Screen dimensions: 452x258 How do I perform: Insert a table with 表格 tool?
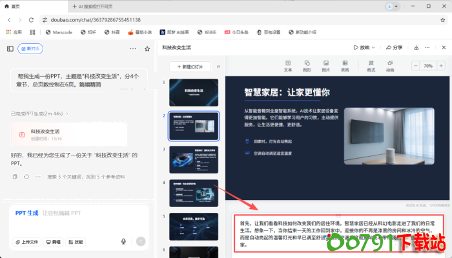coord(345,66)
